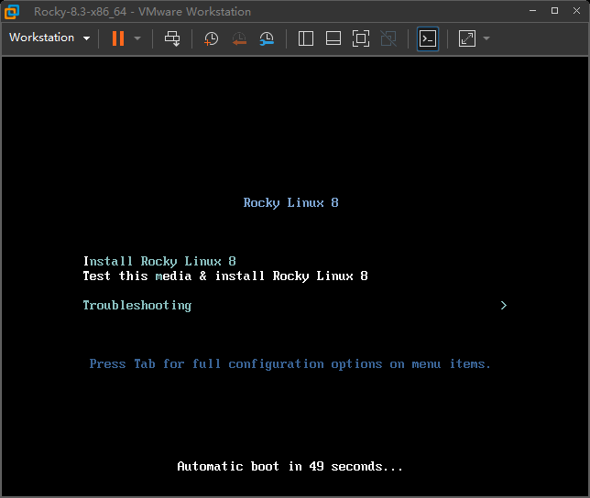Screen dimensions: 590x498
Task: Click the Rocky Linux 8 boot title
Action: [x=290, y=203]
